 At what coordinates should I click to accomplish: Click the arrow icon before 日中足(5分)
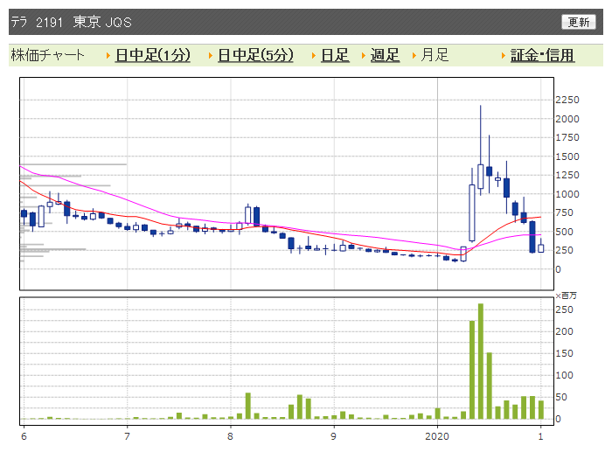211,56
